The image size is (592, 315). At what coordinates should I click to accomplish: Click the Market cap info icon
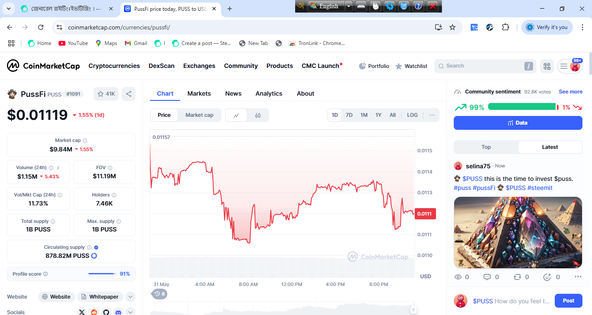tap(85, 141)
